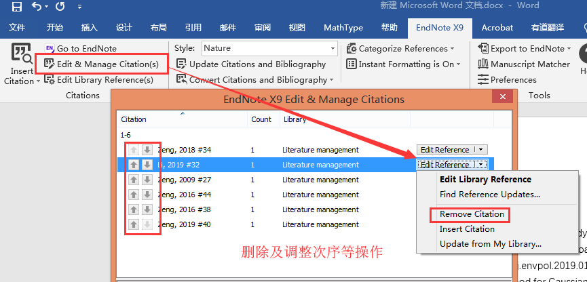Click the Insert Citation magnifier icon
The width and height of the screenshot is (587, 282).
21,53
